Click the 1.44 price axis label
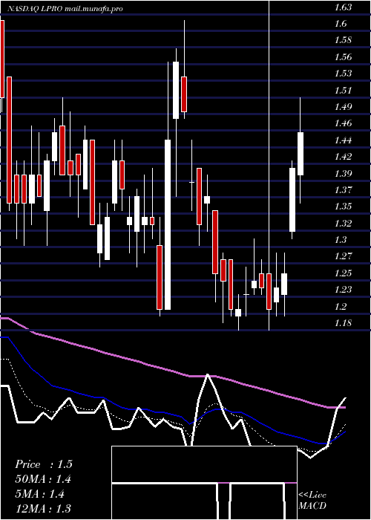The width and height of the screenshot is (371, 520). tap(343, 140)
